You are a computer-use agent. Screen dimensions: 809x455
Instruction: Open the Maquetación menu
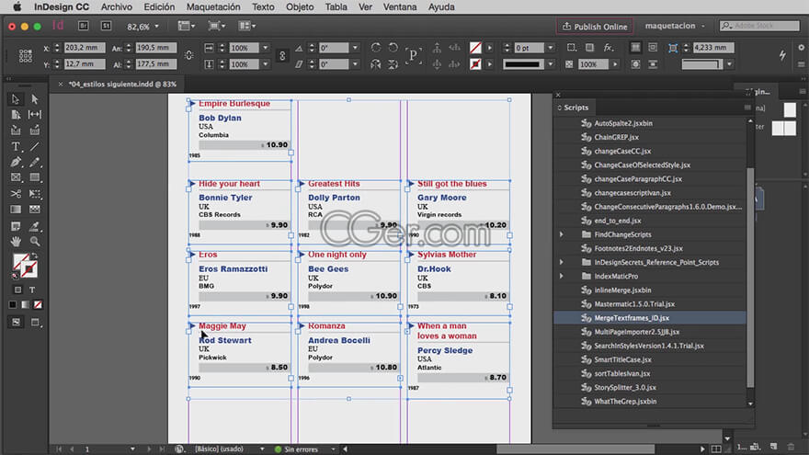tap(213, 7)
